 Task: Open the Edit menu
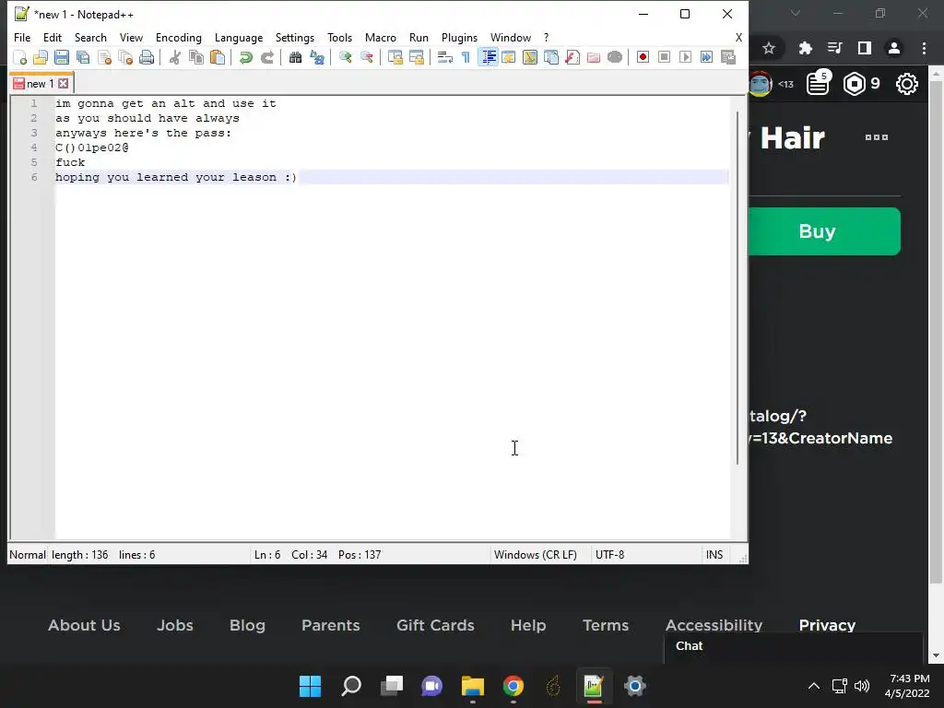53,37
